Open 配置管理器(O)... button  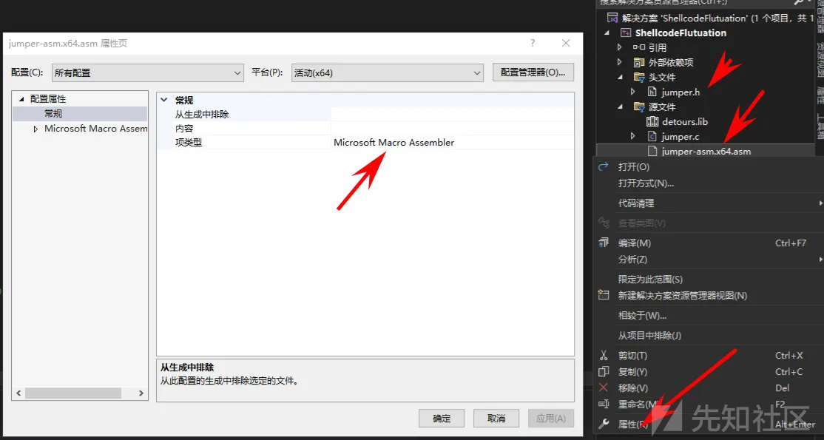pyautogui.click(x=533, y=72)
